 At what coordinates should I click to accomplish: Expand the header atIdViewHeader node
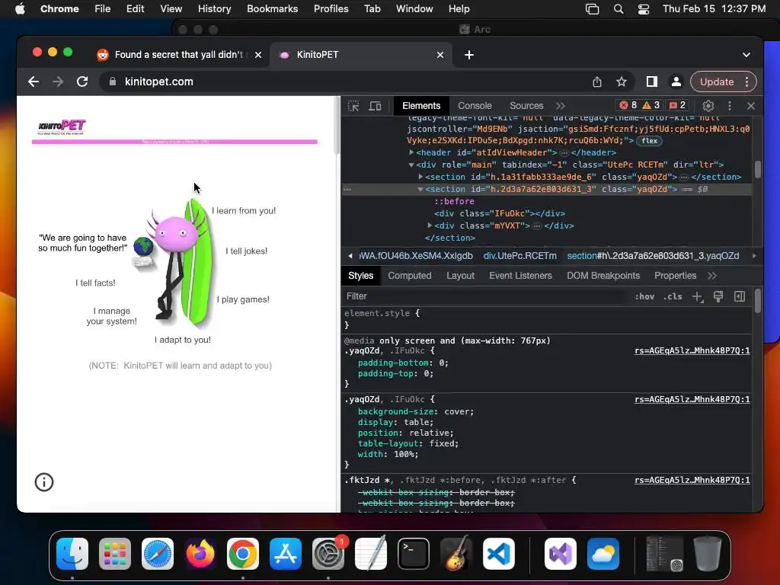pos(411,152)
